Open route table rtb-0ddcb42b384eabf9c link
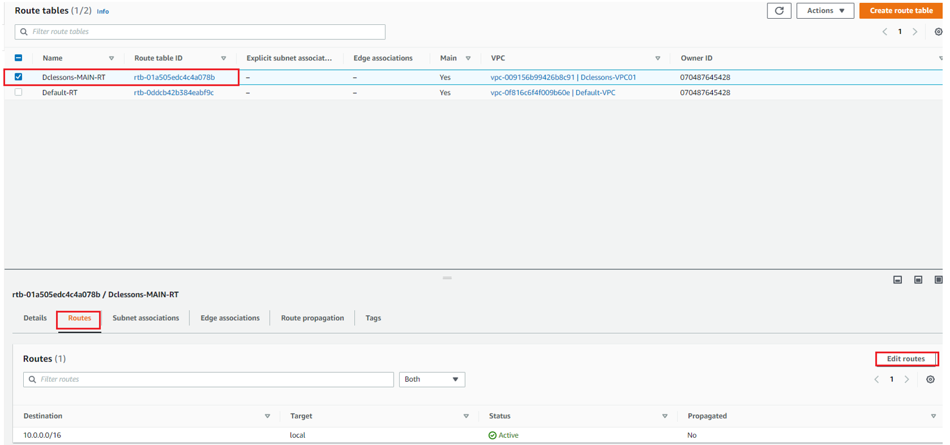The width and height of the screenshot is (950, 445). 173,93
